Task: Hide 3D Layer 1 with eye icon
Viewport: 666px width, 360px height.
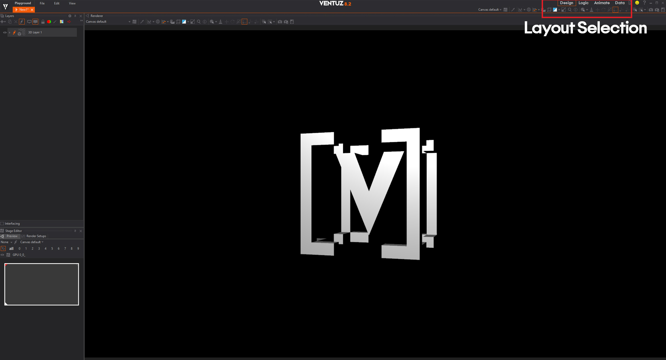Action: (5, 32)
